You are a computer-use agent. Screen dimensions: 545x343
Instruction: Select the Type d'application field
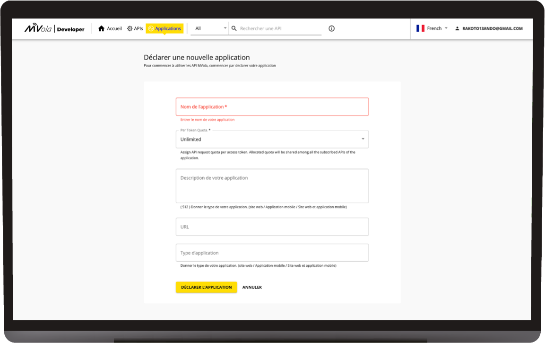[272, 253]
